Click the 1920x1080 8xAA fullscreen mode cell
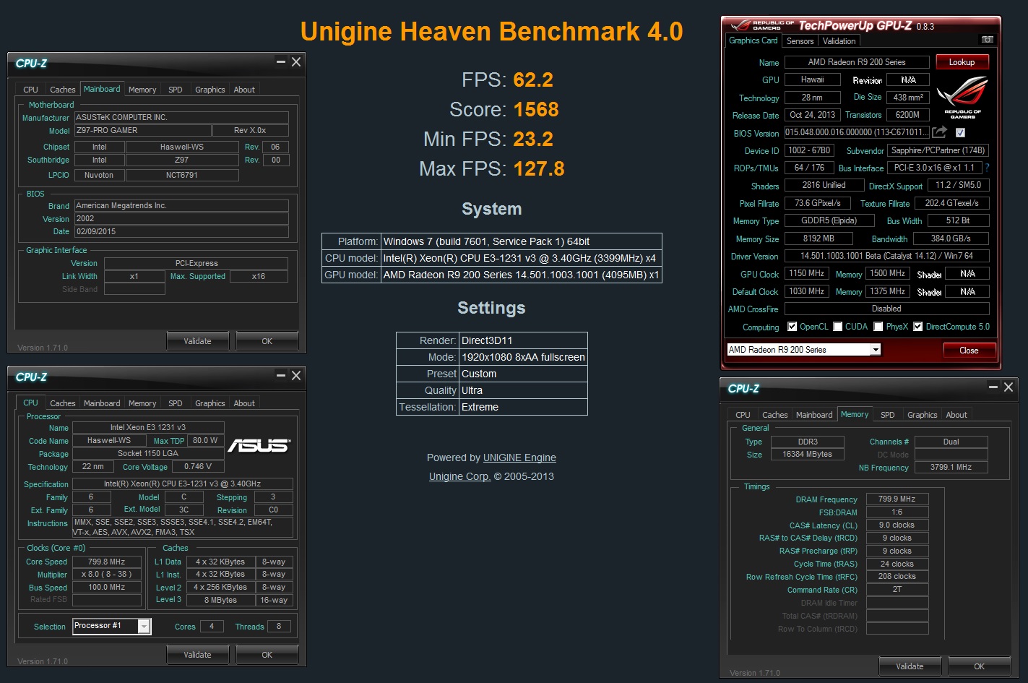This screenshot has width=1028, height=683. point(523,357)
